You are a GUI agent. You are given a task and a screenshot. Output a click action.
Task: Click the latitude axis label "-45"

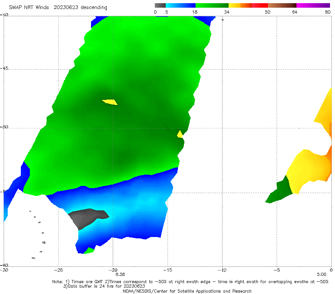[5, 68]
